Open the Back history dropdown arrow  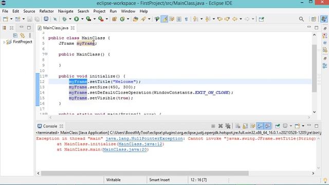[241, 19]
